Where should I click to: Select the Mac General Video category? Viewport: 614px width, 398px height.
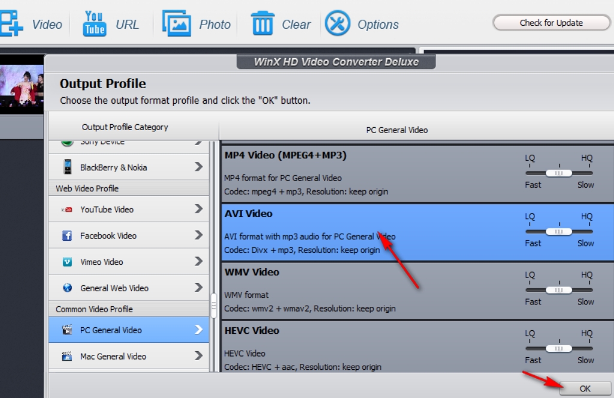point(129,356)
